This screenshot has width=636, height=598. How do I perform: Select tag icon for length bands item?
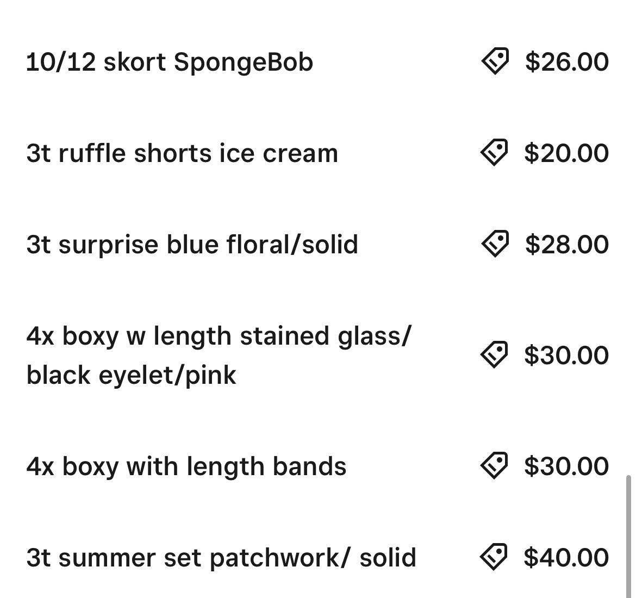click(495, 466)
